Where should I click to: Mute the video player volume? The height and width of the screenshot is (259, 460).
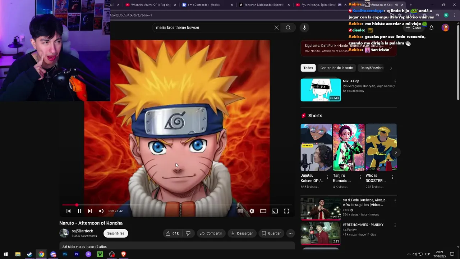click(101, 211)
